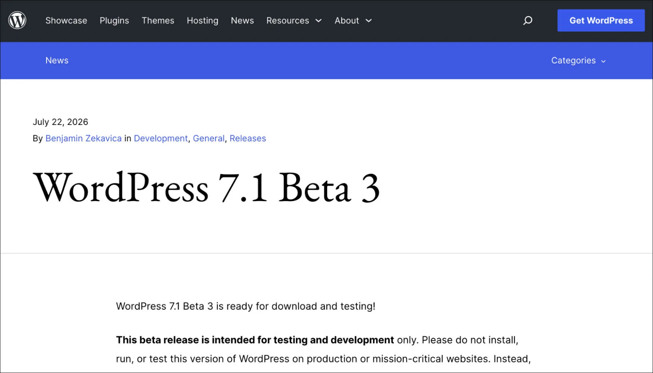Click the post date July 22, 2026
The image size is (653, 373).
coord(60,122)
